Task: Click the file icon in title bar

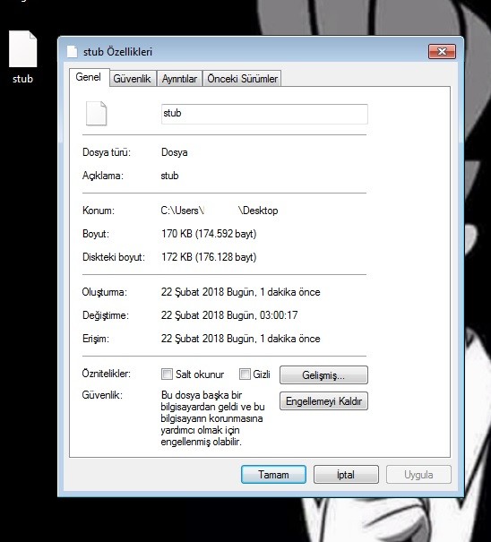Action: tap(72, 52)
